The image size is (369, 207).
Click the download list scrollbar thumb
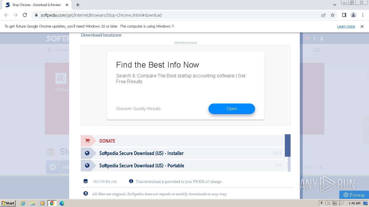click(x=288, y=145)
